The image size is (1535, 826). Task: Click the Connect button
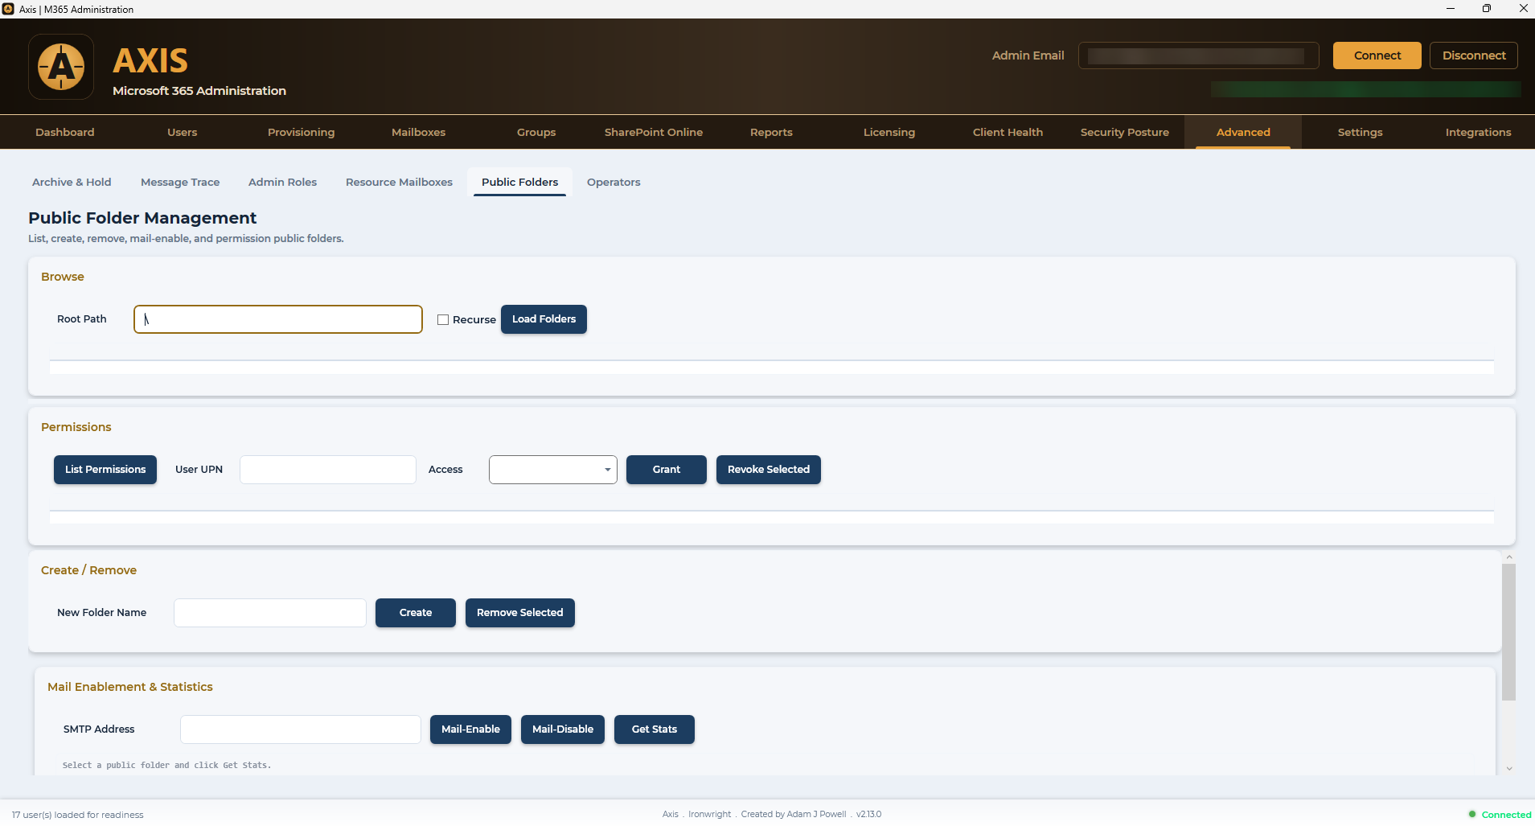pos(1377,55)
